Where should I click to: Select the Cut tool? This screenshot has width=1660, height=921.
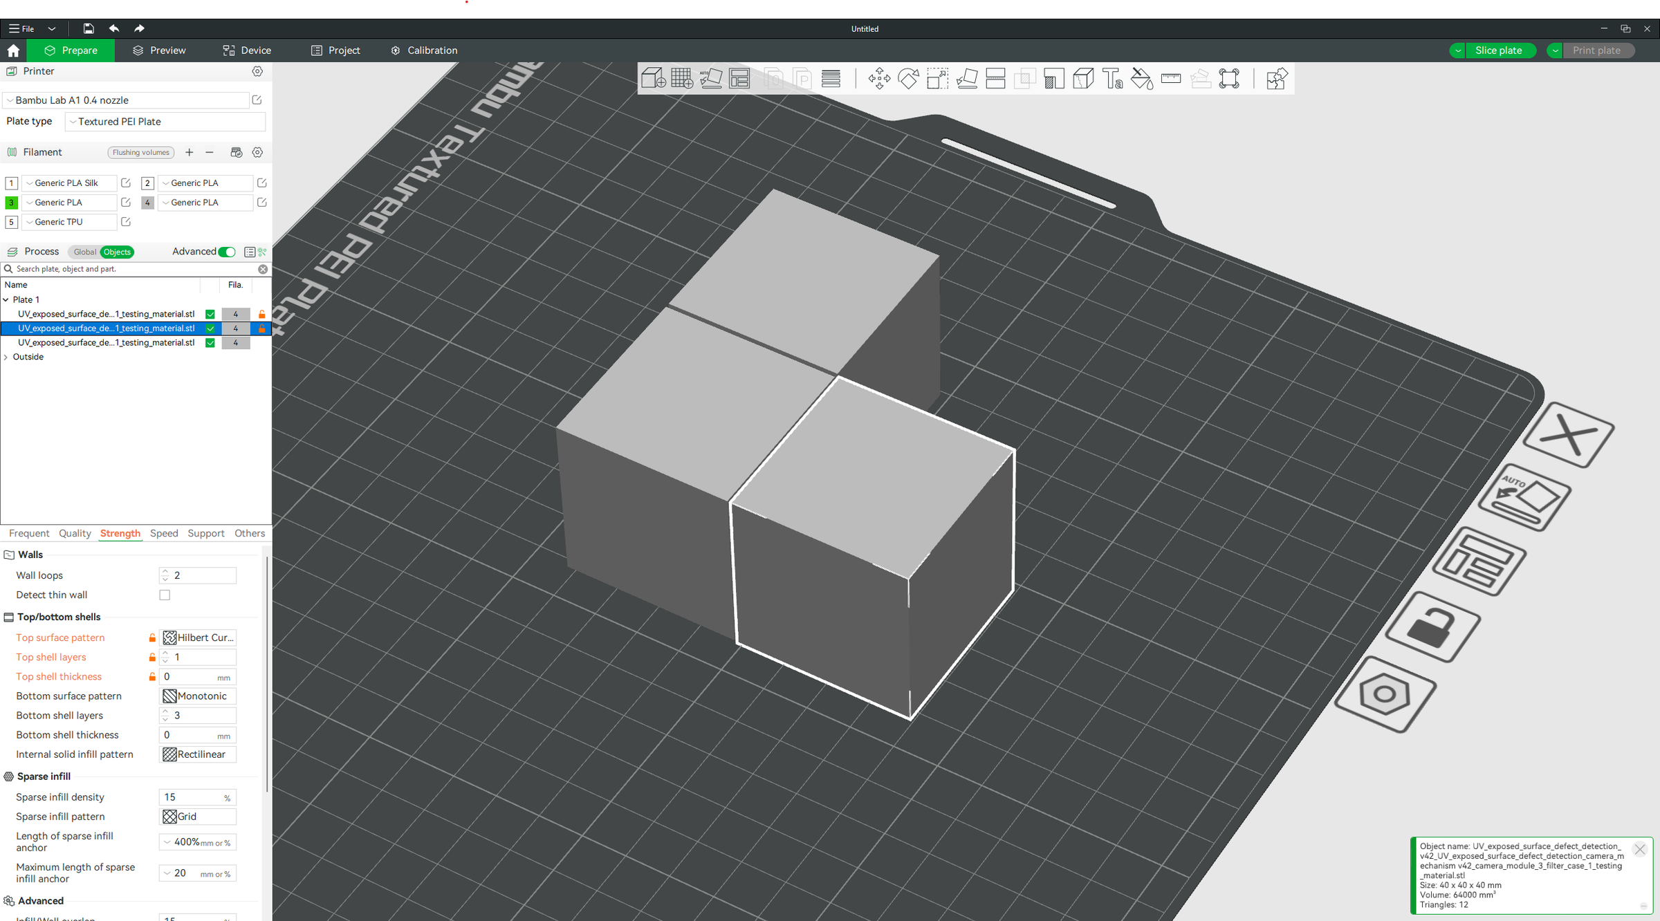[x=995, y=79]
